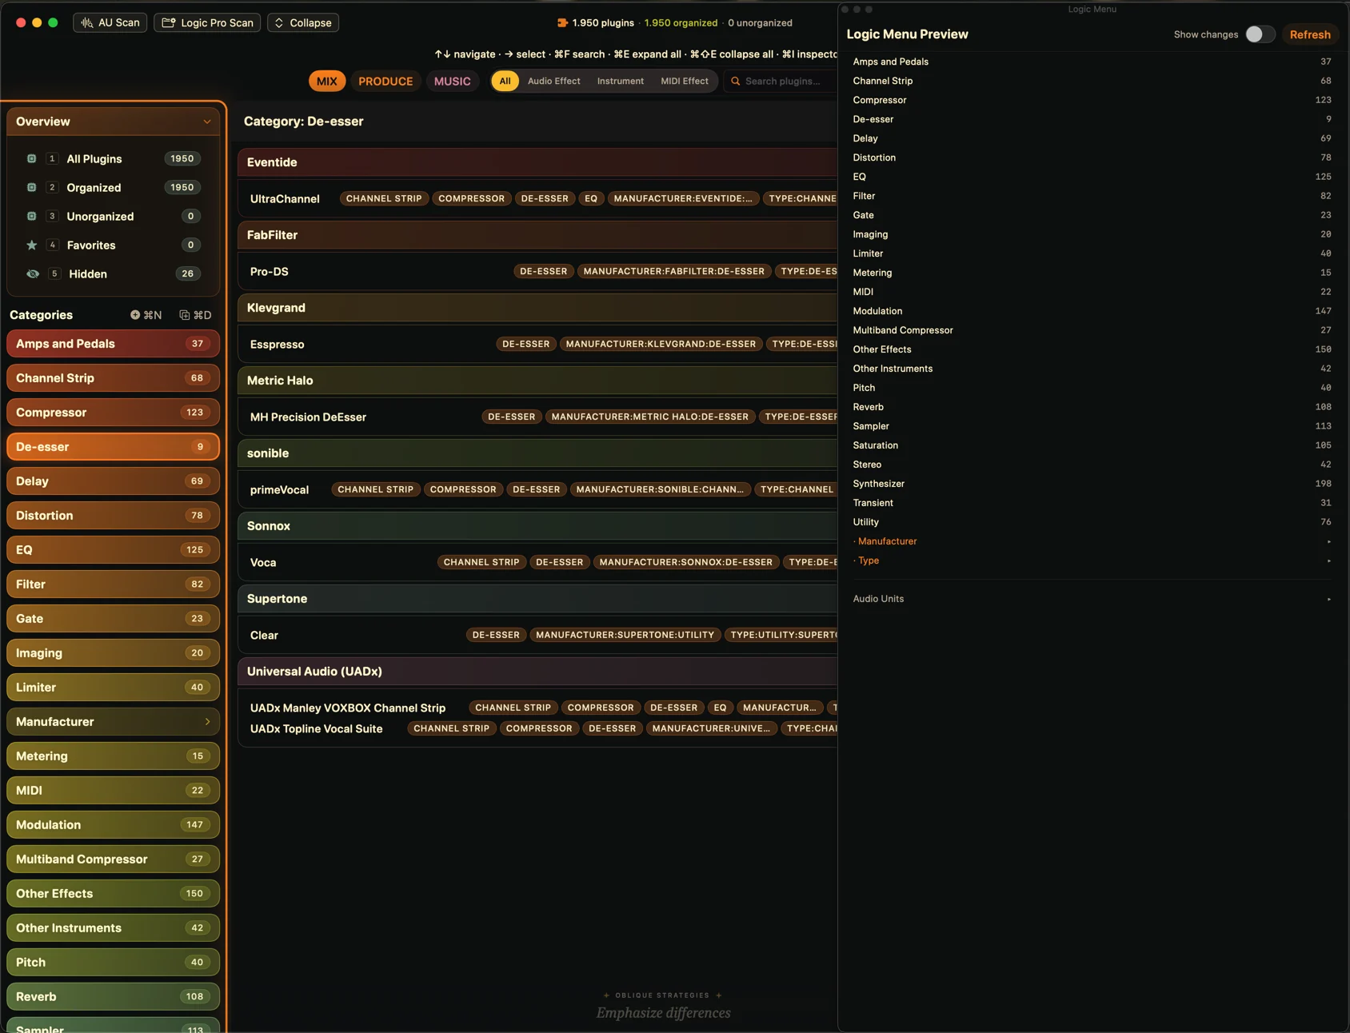Select the Voca plugin row
The image size is (1350, 1033).
537,563
